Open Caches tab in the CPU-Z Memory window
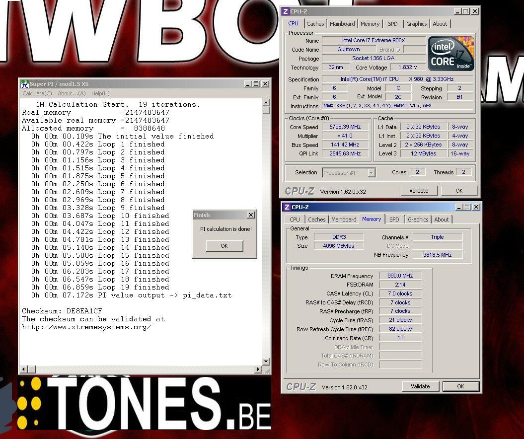Screen dimensions: 524x439 tap(316, 219)
